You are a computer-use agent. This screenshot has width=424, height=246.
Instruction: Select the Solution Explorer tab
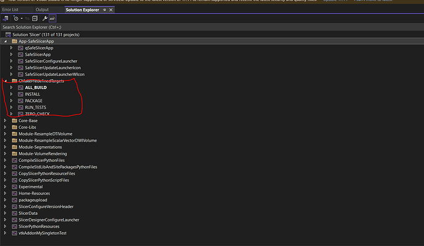pos(82,10)
